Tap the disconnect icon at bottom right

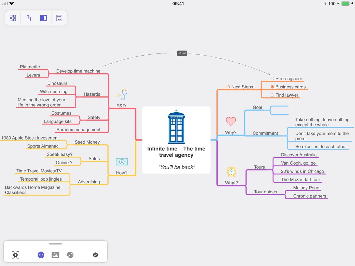95,255
